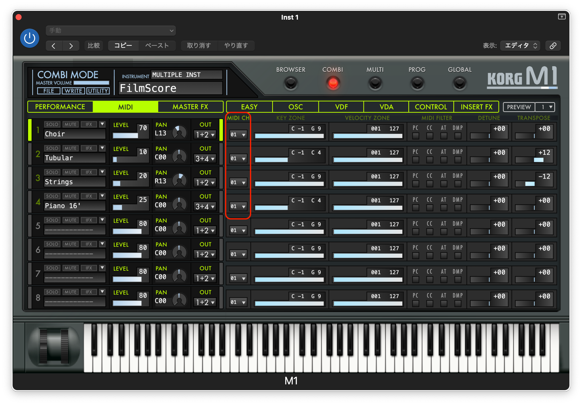The width and height of the screenshot is (582, 405).
Task: Switch to the PERFORMANCE tab
Action: click(60, 107)
